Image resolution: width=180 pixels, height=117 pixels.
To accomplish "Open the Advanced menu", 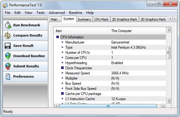I will click(x=57, y=13).
